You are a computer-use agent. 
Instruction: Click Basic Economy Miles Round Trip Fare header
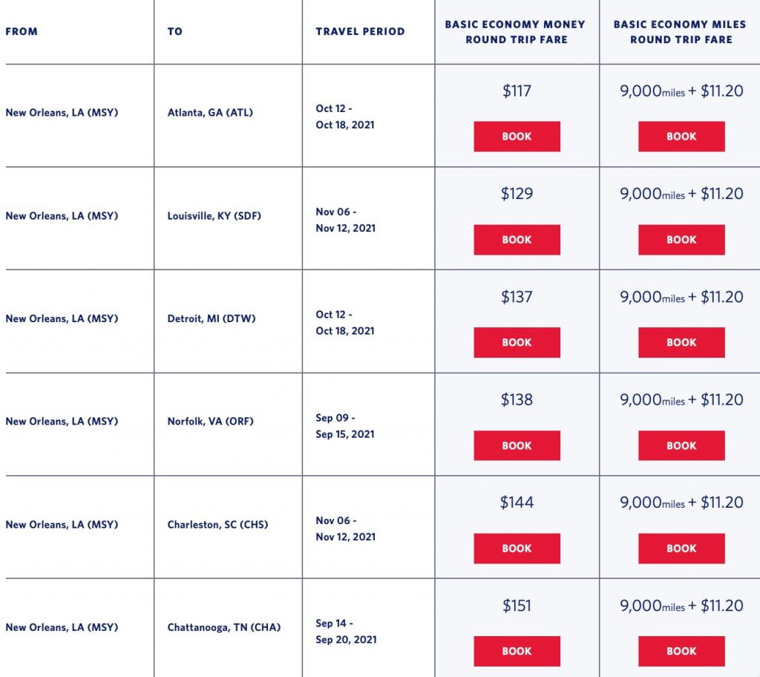tap(680, 32)
